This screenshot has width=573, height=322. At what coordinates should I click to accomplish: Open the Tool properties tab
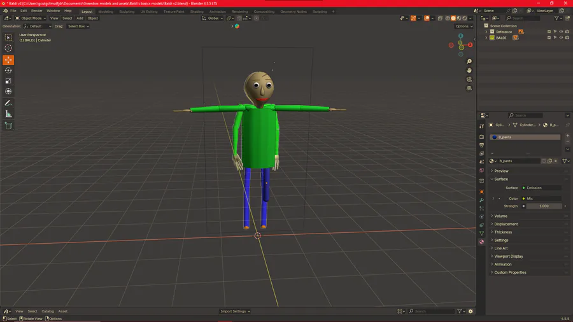tap(482, 126)
